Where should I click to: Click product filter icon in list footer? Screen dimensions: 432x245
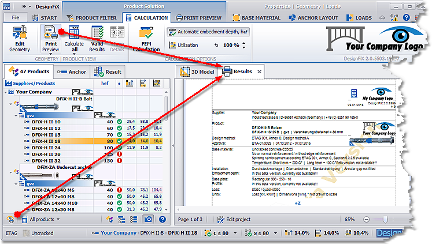[110, 219]
